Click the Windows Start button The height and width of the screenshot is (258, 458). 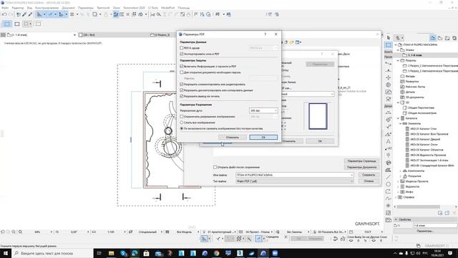click(x=6, y=253)
